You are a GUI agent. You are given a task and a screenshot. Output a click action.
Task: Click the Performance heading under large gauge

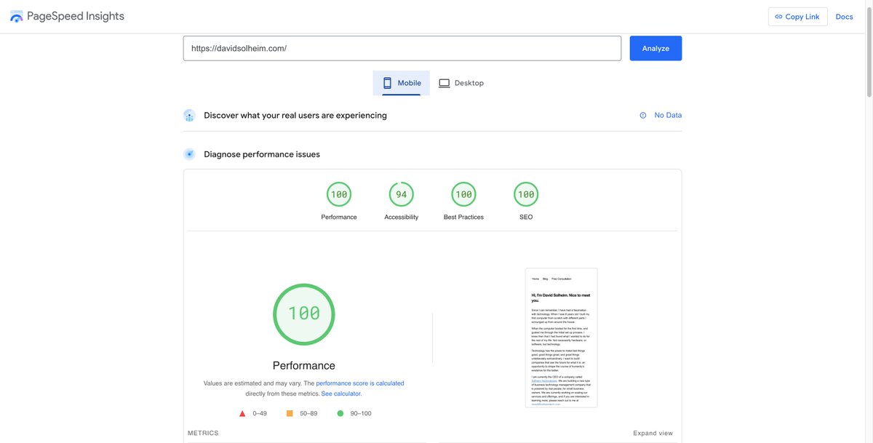[304, 365]
